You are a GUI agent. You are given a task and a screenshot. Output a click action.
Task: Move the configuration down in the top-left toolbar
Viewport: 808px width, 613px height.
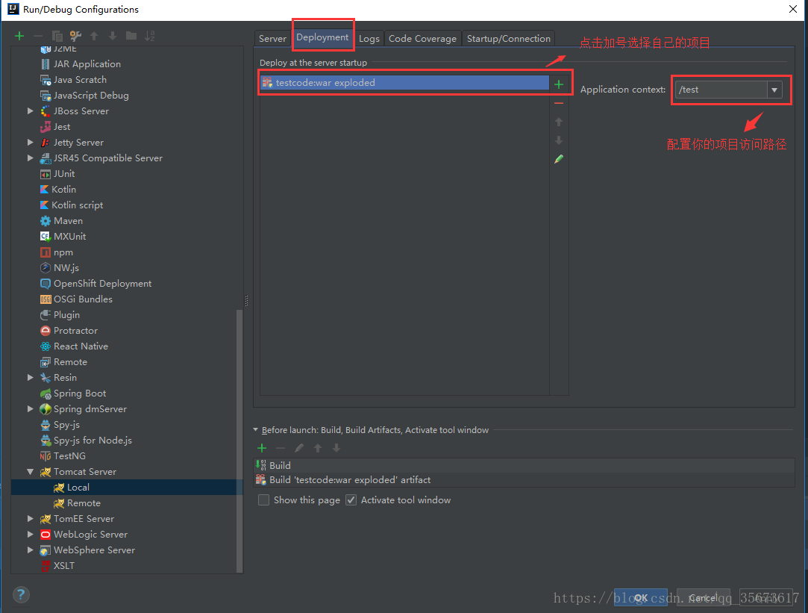point(113,36)
